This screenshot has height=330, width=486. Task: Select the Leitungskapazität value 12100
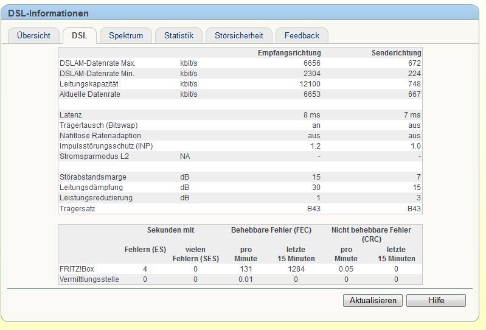click(x=310, y=84)
